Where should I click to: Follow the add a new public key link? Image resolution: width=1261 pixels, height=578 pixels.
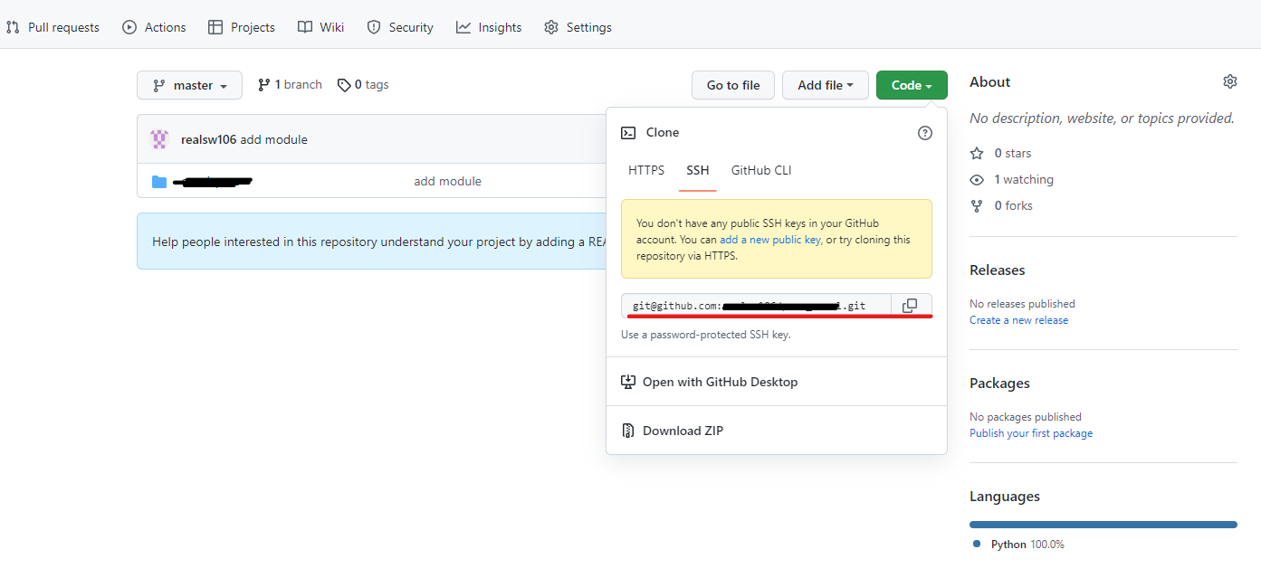click(770, 240)
